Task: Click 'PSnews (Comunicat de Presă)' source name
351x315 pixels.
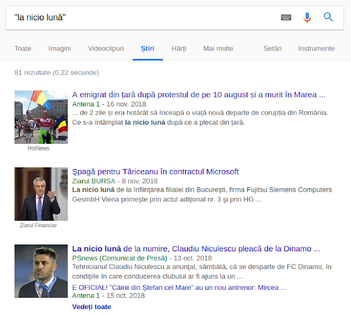Action: pos(120,258)
